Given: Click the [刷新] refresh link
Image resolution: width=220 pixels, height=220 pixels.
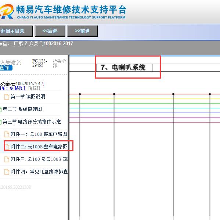Looking at the screenshot, I should [34, 88].
